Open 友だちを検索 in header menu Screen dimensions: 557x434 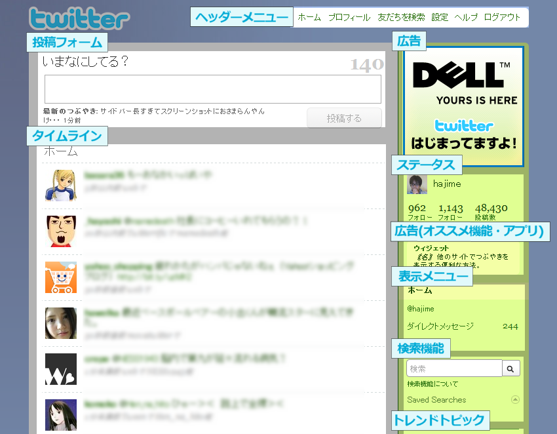[401, 17]
